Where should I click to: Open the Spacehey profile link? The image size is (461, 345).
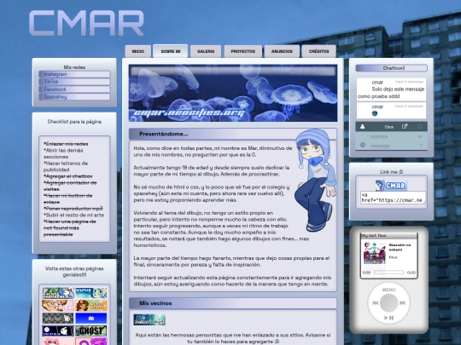coord(74,97)
